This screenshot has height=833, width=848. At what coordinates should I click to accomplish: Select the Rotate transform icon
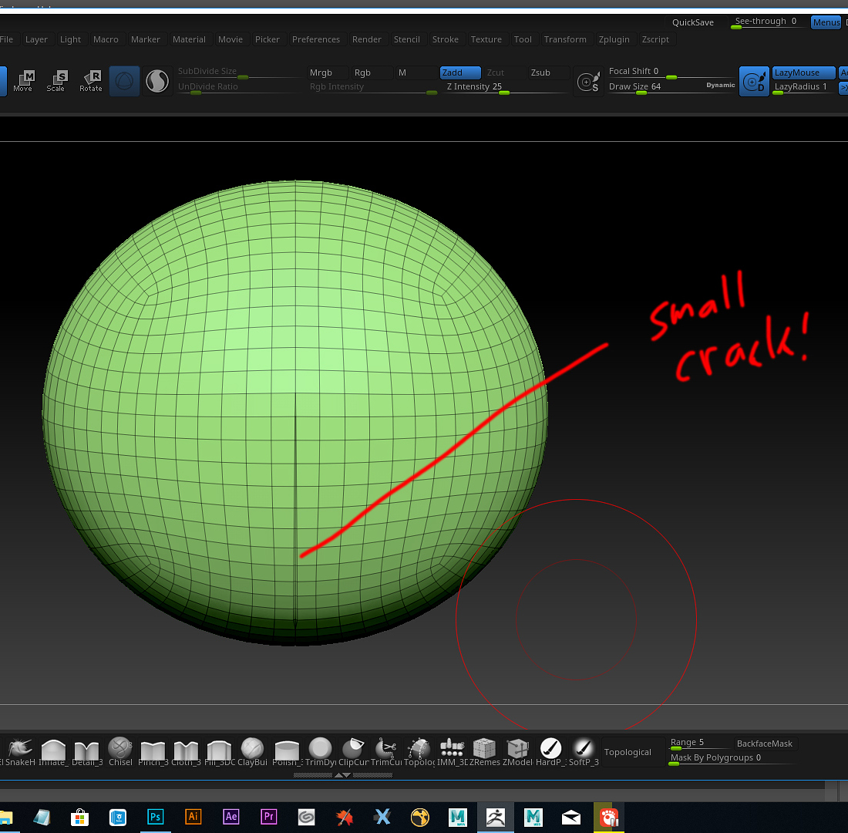click(91, 81)
